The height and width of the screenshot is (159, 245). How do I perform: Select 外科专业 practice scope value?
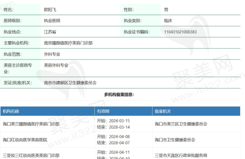(x=52, y=54)
